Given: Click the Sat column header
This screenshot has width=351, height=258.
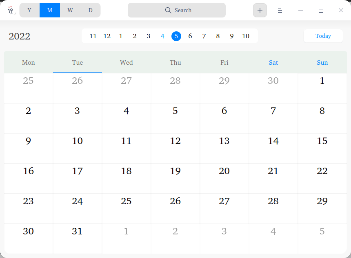Looking at the screenshot, I should (x=273, y=63).
